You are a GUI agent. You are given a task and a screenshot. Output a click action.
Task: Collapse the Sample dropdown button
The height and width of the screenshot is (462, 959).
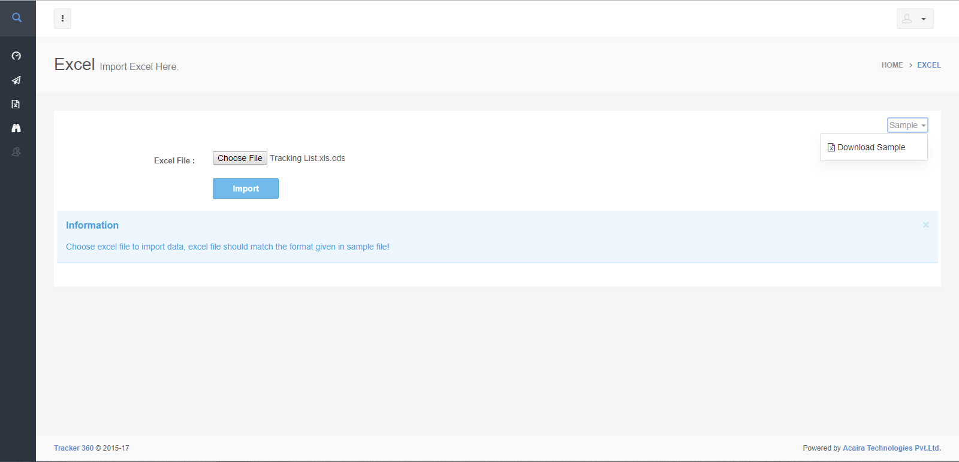tap(907, 125)
